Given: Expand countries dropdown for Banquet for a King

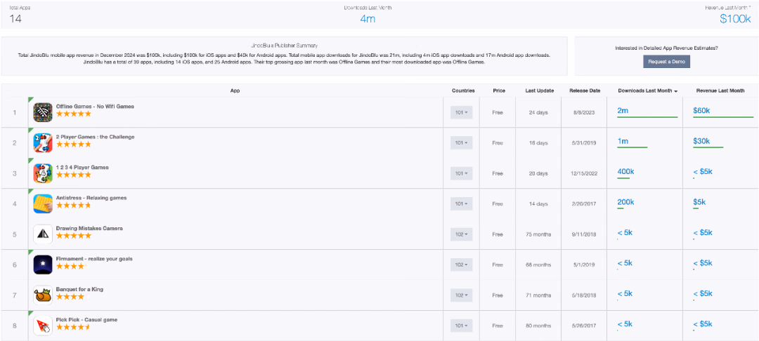Looking at the screenshot, I should 461,295.
